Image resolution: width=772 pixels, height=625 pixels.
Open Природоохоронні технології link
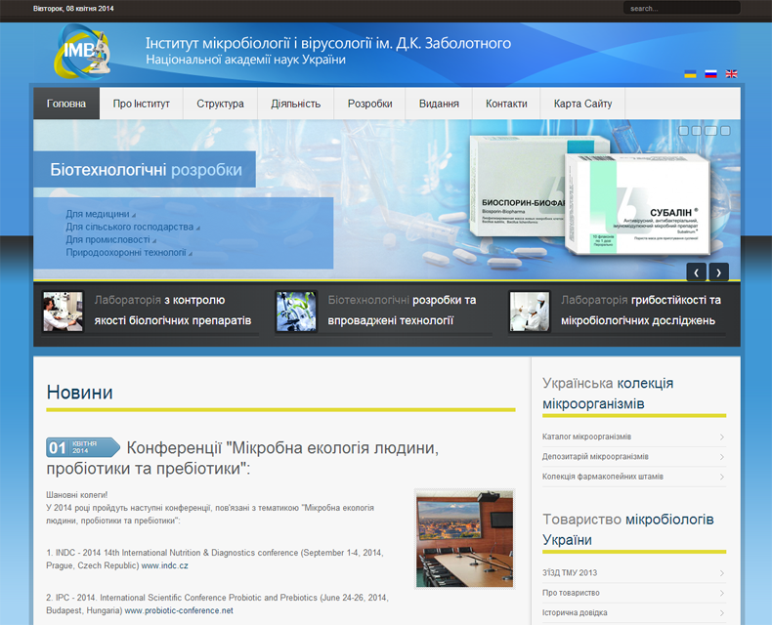[128, 253]
